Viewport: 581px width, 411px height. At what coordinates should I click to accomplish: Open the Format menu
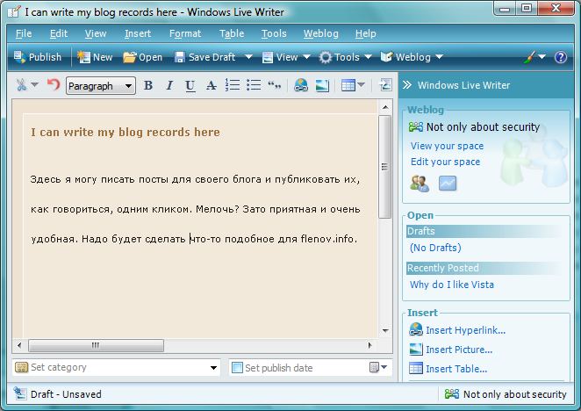pyautogui.click(x=185, y=33)
